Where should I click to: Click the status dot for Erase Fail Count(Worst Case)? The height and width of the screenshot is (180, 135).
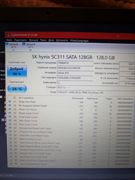[x=11, y=135]
